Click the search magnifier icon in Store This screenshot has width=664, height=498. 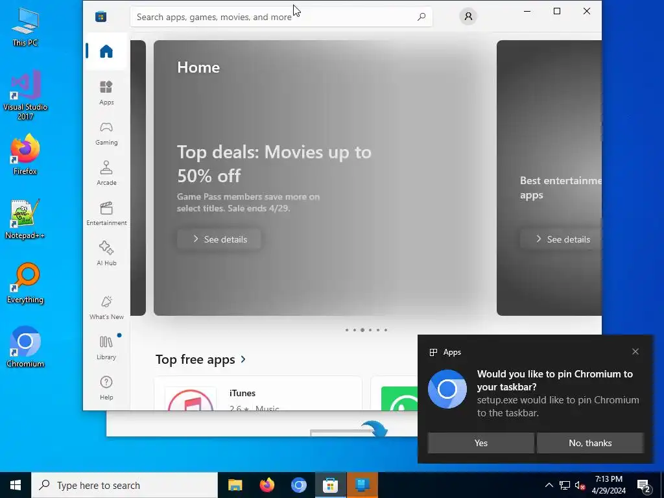pyautogui.click(x=421, y=16)
